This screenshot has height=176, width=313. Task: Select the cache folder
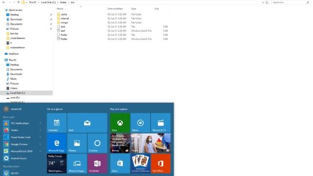point(64,14)
